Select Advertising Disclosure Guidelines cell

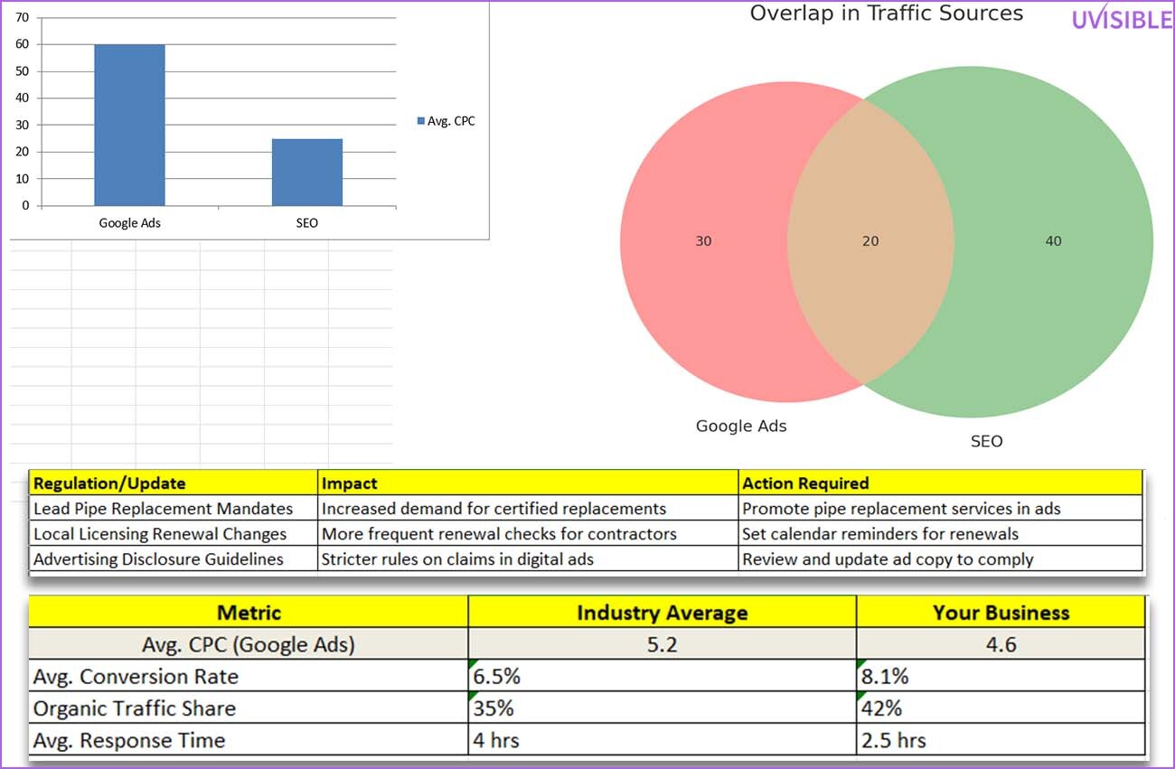tap(174, 558)
